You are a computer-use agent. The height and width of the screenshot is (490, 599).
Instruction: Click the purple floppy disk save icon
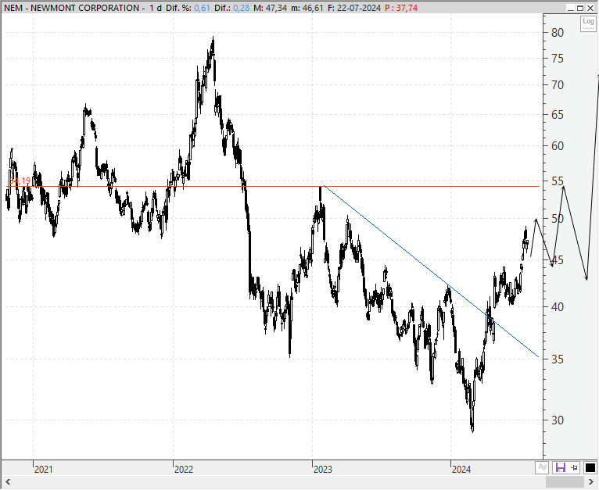561,467
